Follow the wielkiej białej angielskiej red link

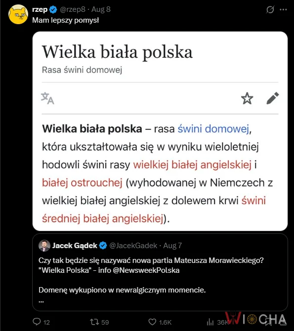click(192, 165)
